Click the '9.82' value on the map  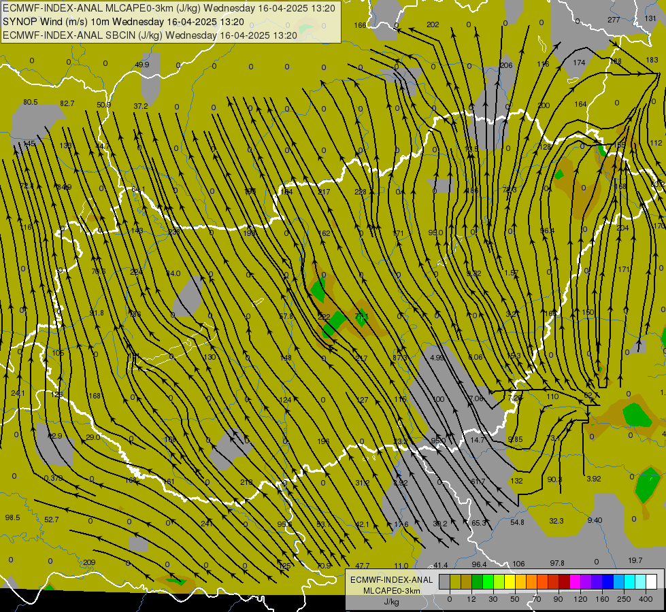[x=473, y=273]
